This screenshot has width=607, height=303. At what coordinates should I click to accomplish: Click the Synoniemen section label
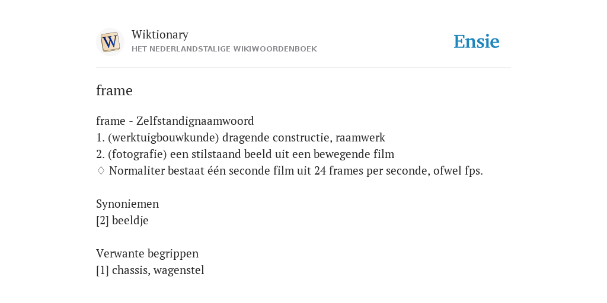click(127, 204)
